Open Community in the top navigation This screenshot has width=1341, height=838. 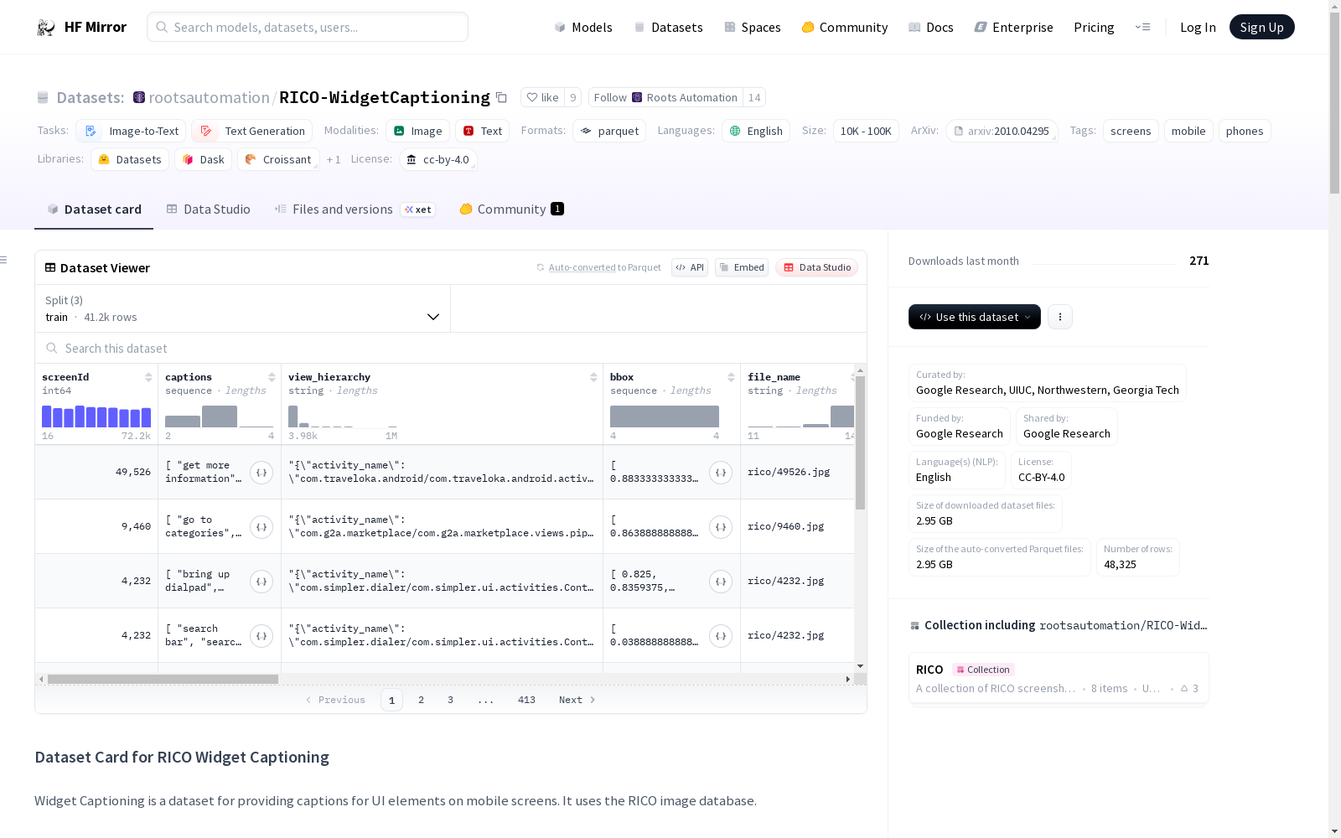point(845,27)
